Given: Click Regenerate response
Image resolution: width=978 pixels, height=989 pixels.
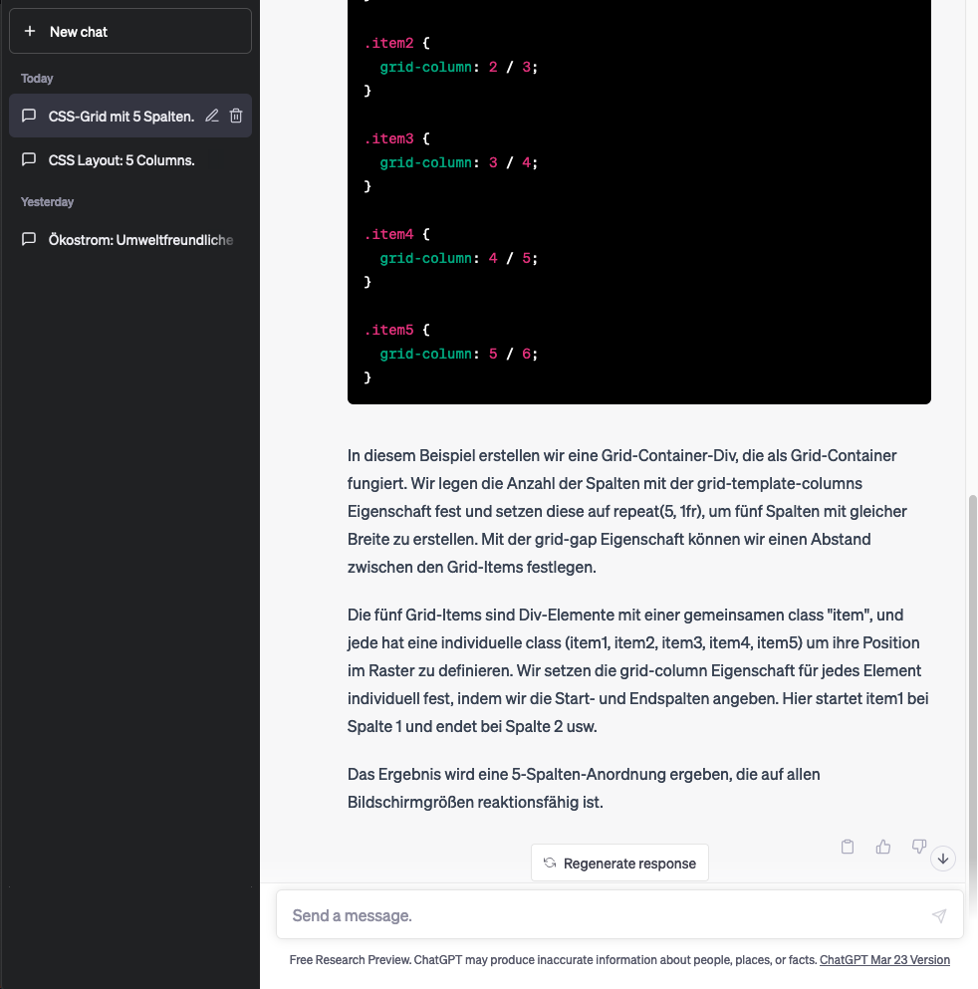Looking at the screenshot, I should (619, 864).
